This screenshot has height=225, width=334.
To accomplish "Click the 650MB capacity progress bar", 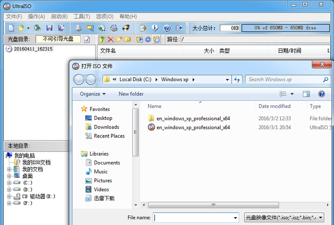I will (x=285, y=28).
